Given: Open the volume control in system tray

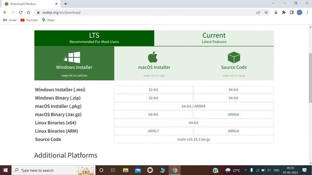Looking at the screenshot, I should click(x=269, y=170).
